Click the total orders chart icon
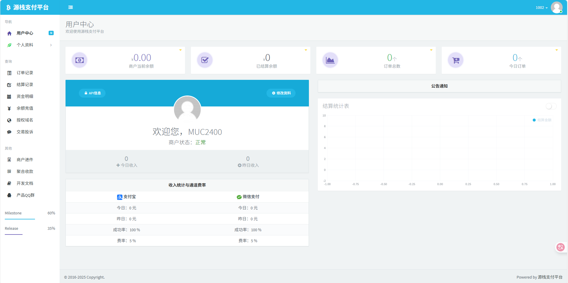This screenshot has height=283, width=568. 330,60
